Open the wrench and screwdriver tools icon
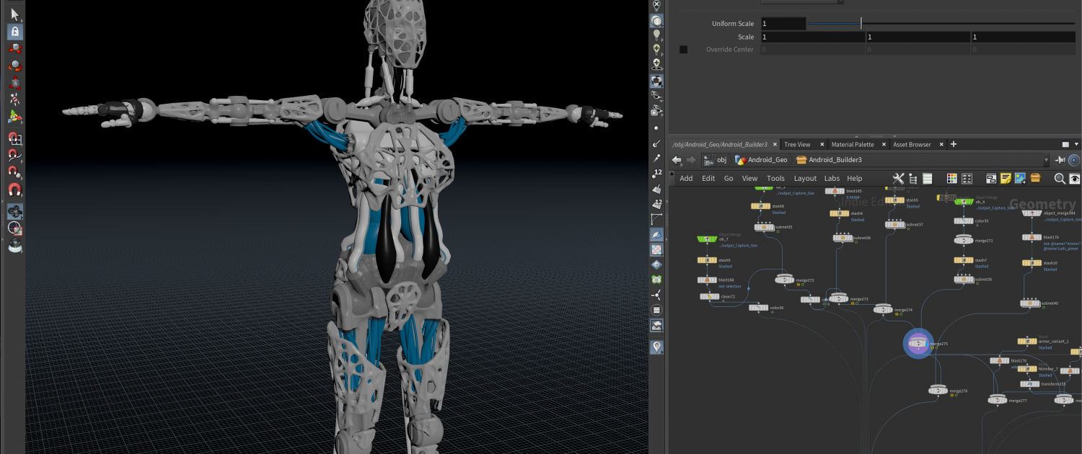Viewport: 1082px width, 454px height. 898,179
